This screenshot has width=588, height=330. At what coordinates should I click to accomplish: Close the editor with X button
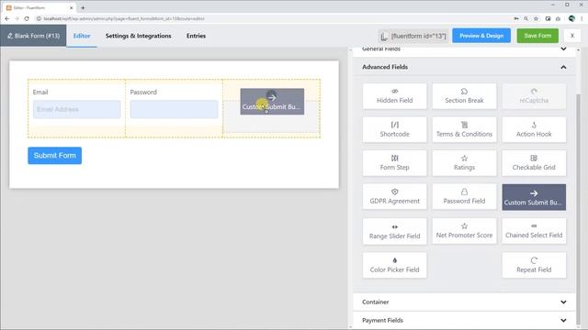(x=571, y=36)
